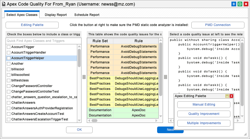Check the ChatterAnswersCreateAccountTest box
The image size is (250, 139).
coord(8,114)
